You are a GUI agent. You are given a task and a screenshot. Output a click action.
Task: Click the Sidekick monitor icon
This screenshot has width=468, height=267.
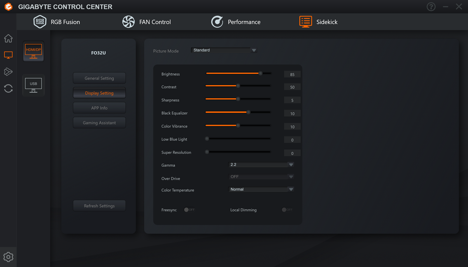point(305,22)
